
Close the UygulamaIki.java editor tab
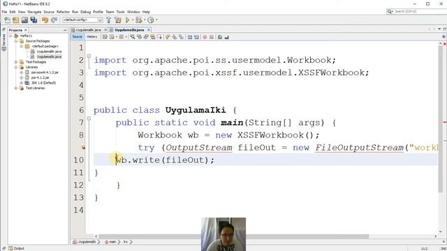tap(149, 30)
